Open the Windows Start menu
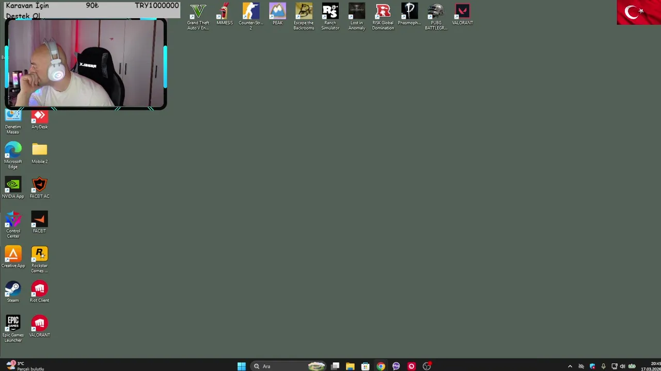This screenshot has height=371, width=661. (x=241, y=366)
